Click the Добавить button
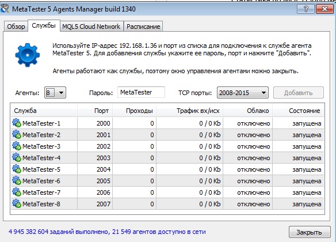336x242 pixels. point(298,93)
